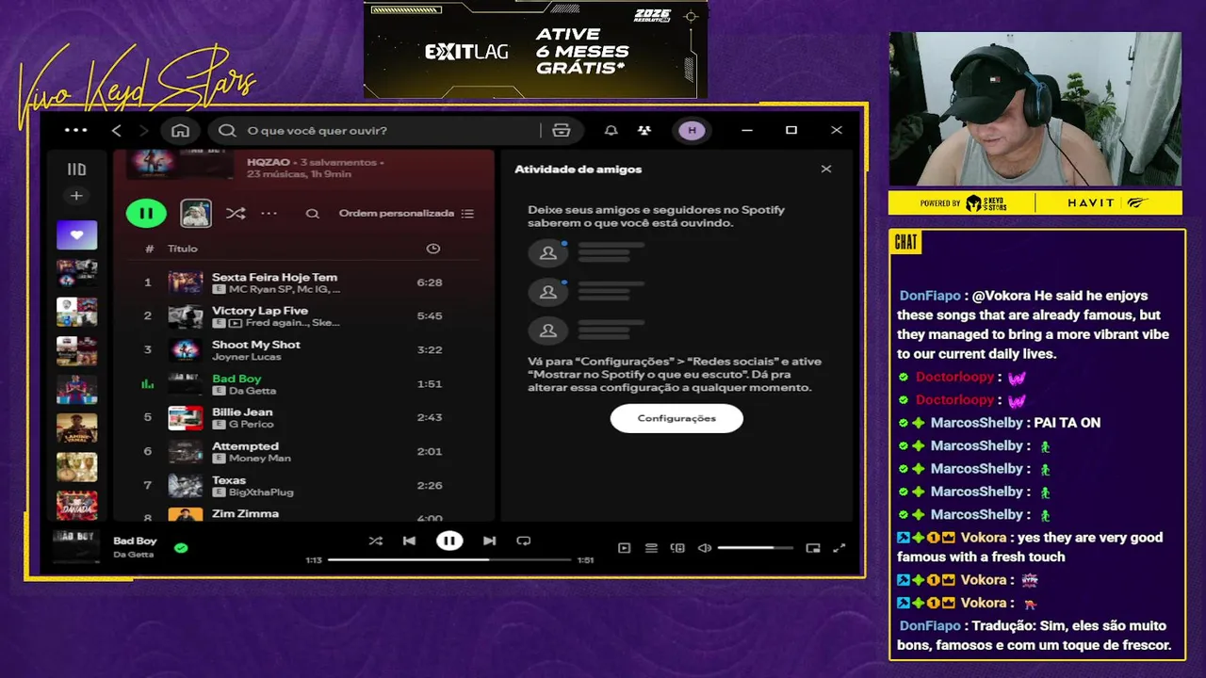Toggle repeat mode
The width and height of the screenshot is (1206, 678).
coord(524,541)
